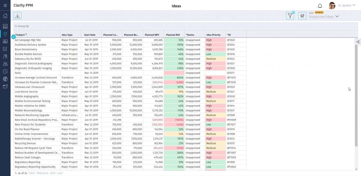The image size is (361, 176).
Task: Open the Hi, System user menu
Action: 346,5
